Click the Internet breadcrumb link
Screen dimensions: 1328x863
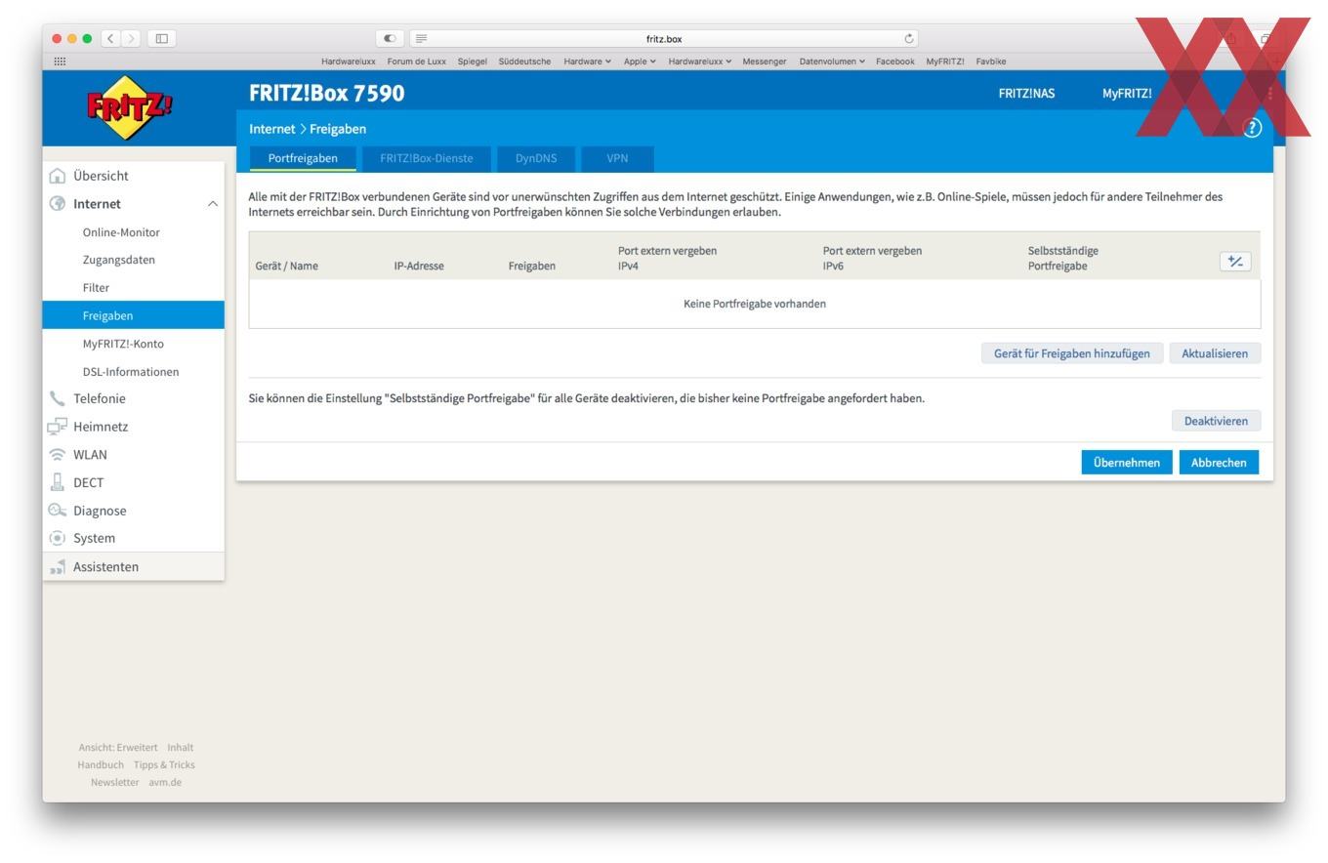click(x=271, y=129)
